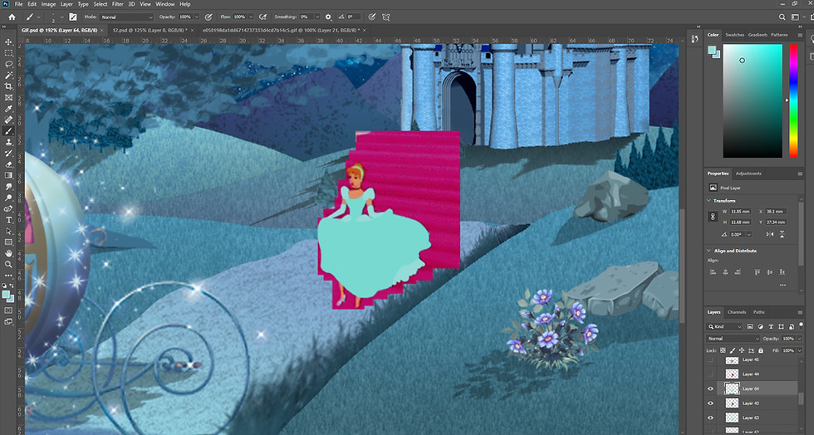The image size is (814, 435).
Task: Toggle lock transparent pixels
Action: tap(723, 351)
